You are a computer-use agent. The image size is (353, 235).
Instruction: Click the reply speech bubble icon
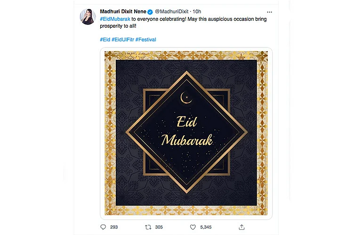pos(103,227)
